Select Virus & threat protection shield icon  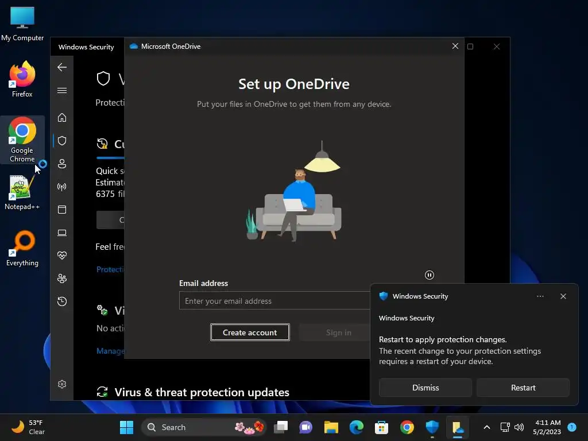62,141
